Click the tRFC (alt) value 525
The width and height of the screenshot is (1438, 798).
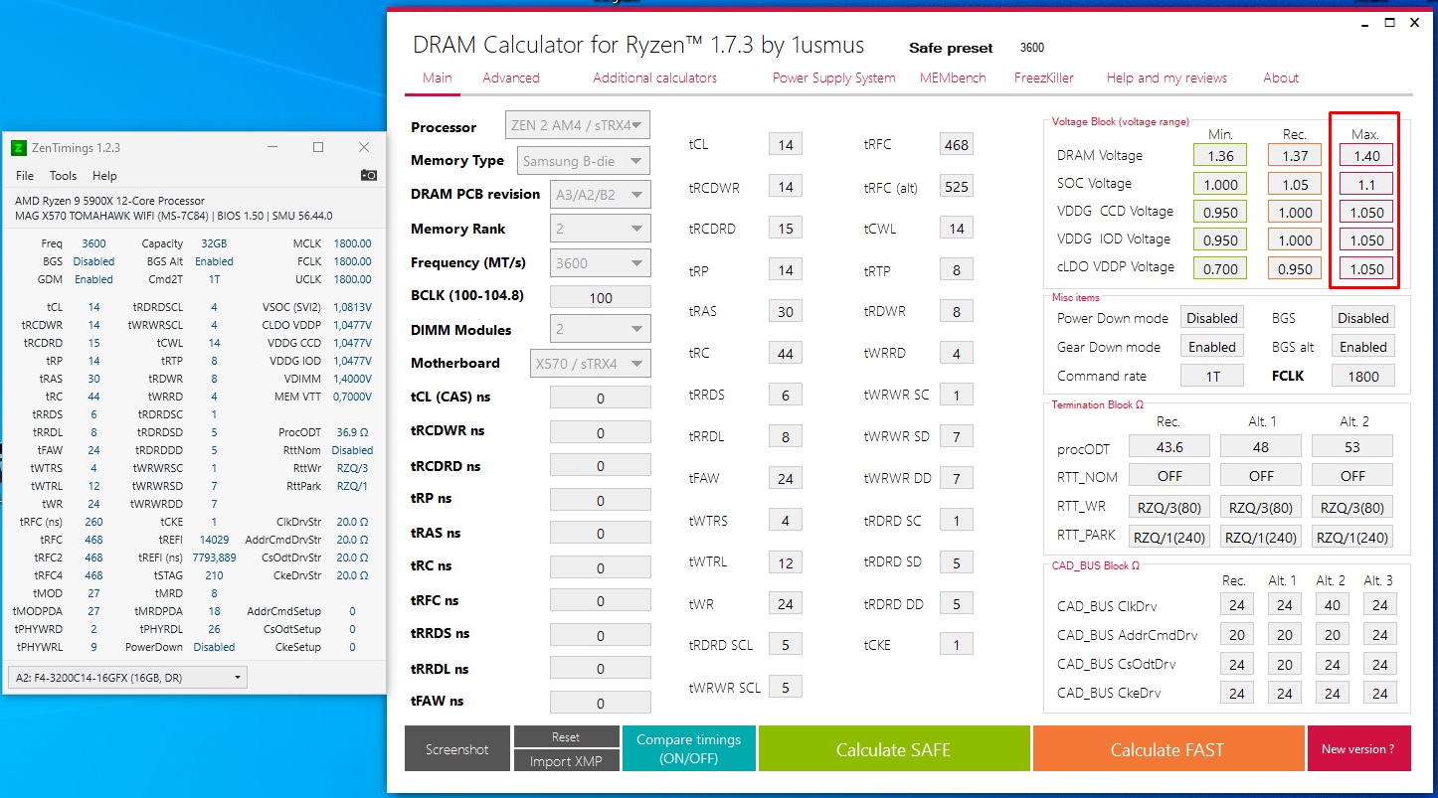coord(956,187)
